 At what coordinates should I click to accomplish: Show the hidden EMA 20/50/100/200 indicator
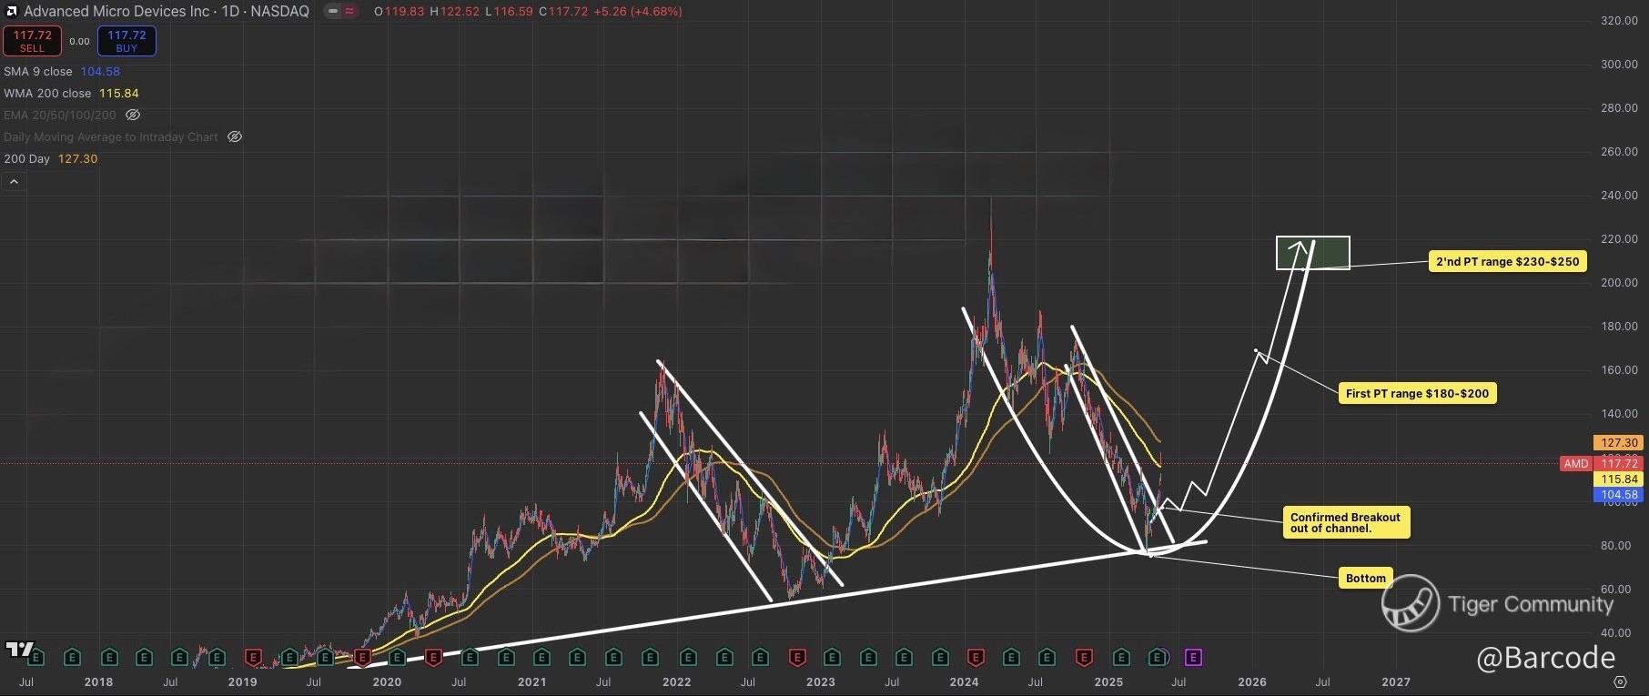pyautogui.click(x=133, y=116)
